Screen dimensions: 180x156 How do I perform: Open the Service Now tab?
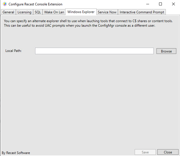coord(107,12)
